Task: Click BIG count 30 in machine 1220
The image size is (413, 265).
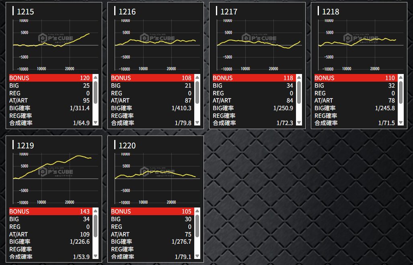Action: [188, 219]
